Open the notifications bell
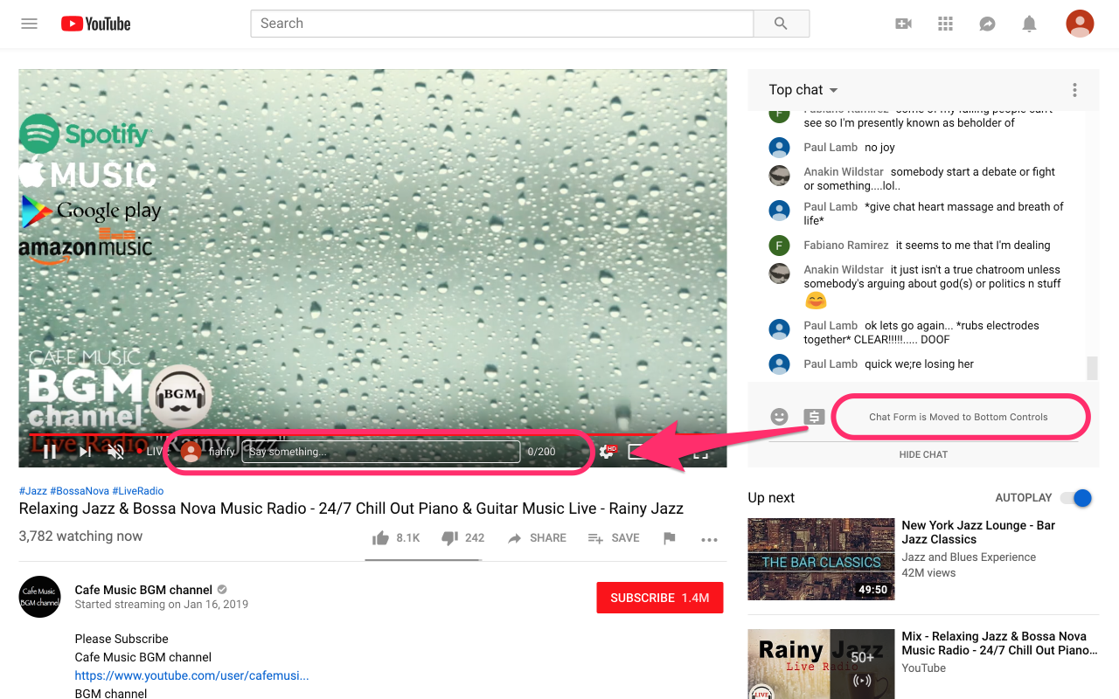The image size is (1119, 699). pyautogui.click(x=1029, y=24)
